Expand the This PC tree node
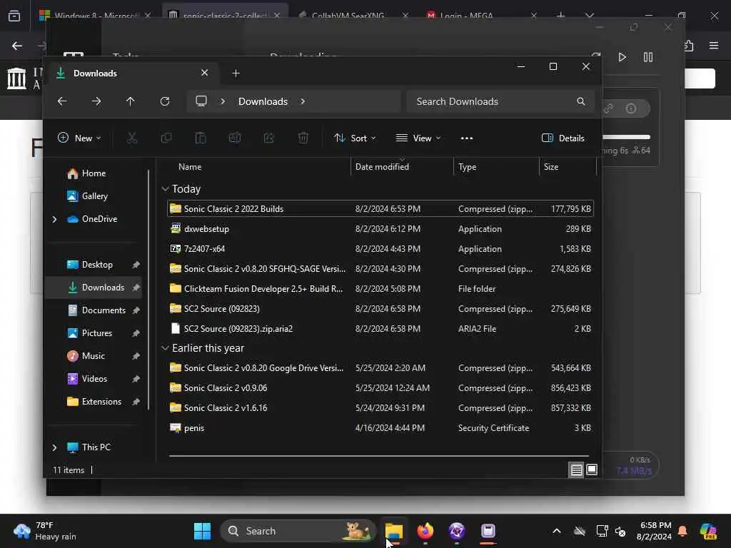The image size is (731, 548). pos(54,447)
